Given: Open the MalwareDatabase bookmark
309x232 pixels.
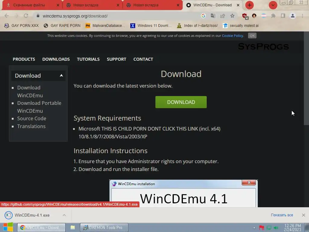Looking at the screenshot, I should click(x=105, y=26).
